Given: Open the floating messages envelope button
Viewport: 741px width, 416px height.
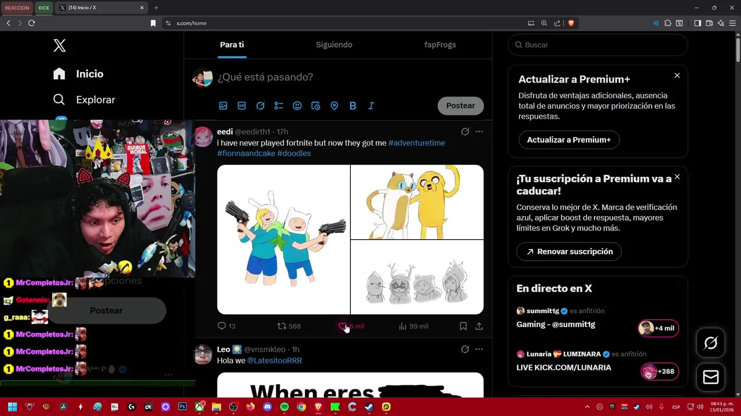Looking at the screenshot, I should click(711, 377).
